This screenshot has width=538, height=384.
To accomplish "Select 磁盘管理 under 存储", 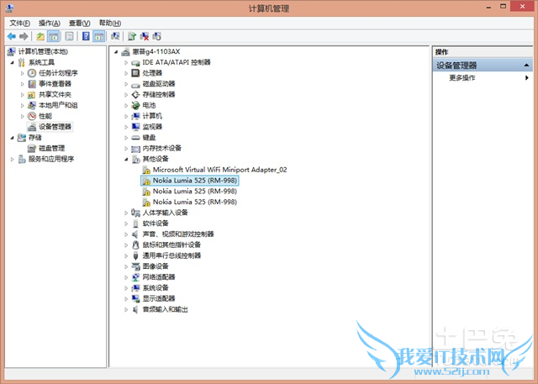I will pos(52,148).
